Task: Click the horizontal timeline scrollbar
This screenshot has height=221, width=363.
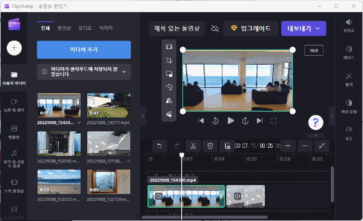Action: pos(205,217)
